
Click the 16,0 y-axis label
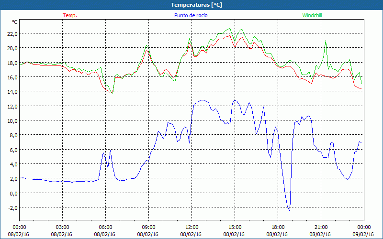(12, 77)
